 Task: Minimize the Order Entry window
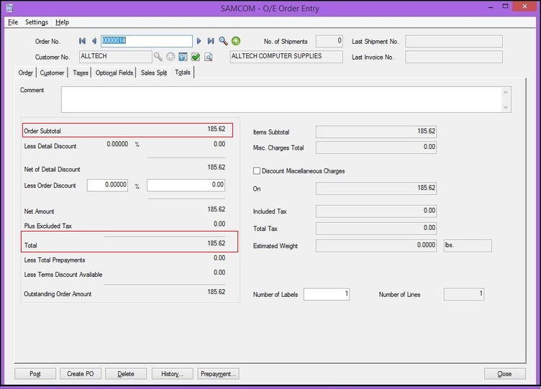tap(491, 7)
